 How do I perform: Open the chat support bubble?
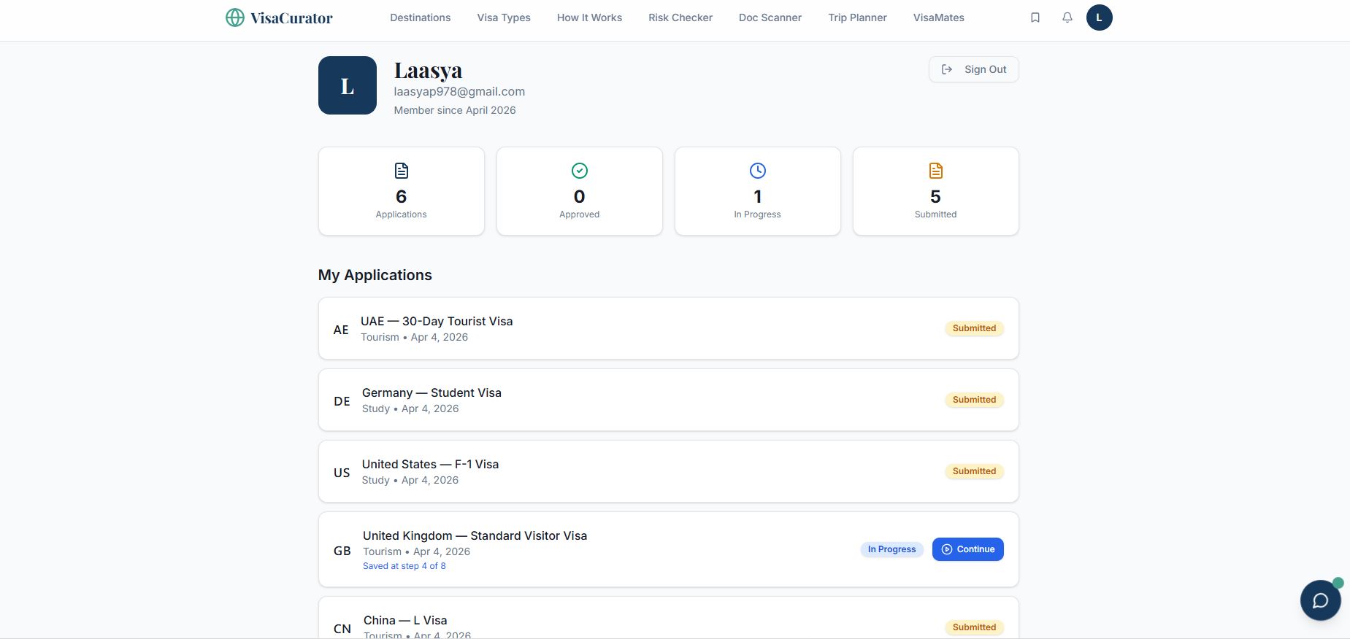(x=1320, y=600)
